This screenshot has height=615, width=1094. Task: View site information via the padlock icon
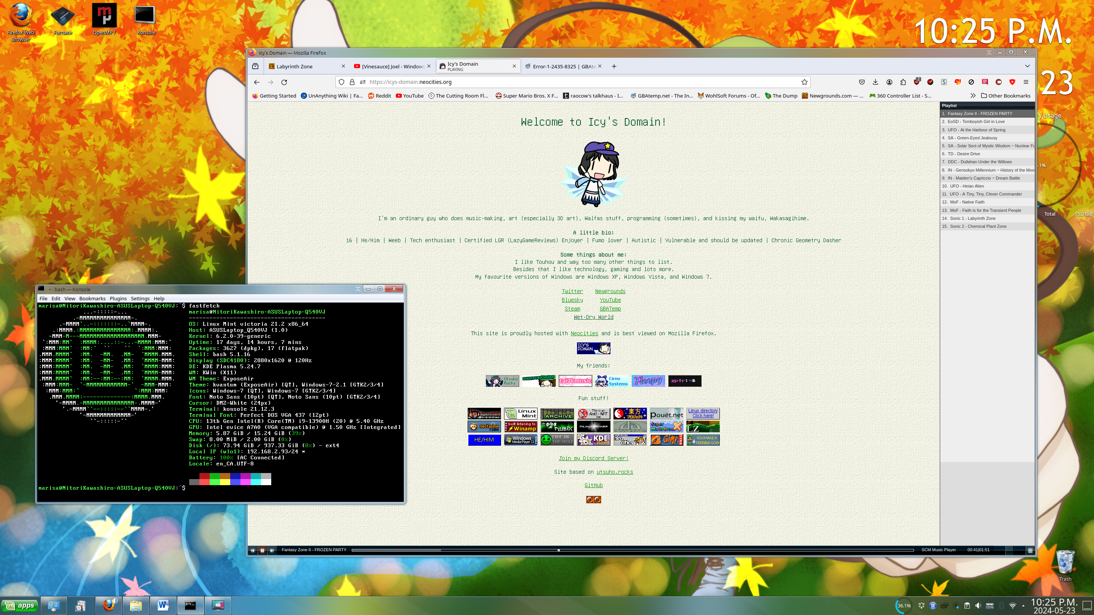coord(352,82)
